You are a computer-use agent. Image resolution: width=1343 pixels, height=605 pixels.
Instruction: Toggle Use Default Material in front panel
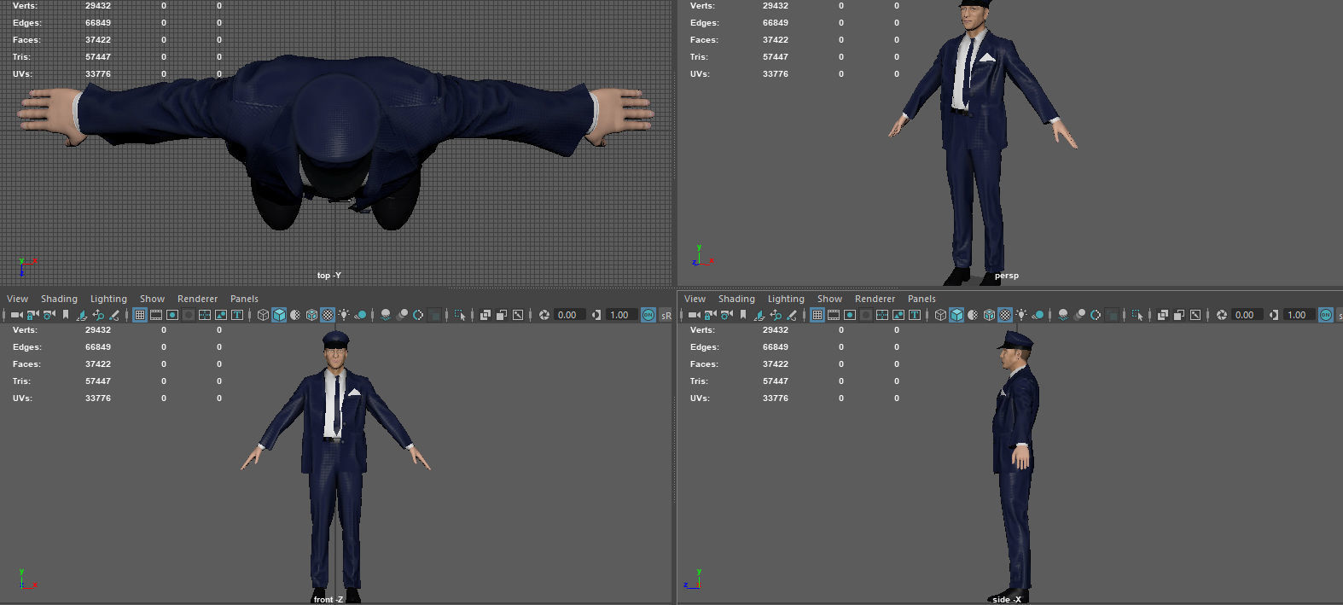click(295, 315)
